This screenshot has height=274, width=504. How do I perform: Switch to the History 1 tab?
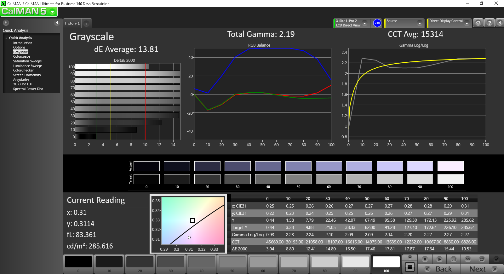click(72, 23)
